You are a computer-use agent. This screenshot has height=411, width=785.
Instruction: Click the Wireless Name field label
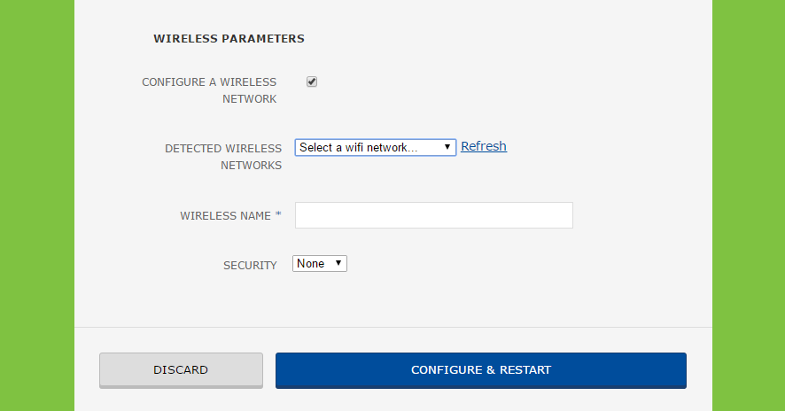click(226, 215)
